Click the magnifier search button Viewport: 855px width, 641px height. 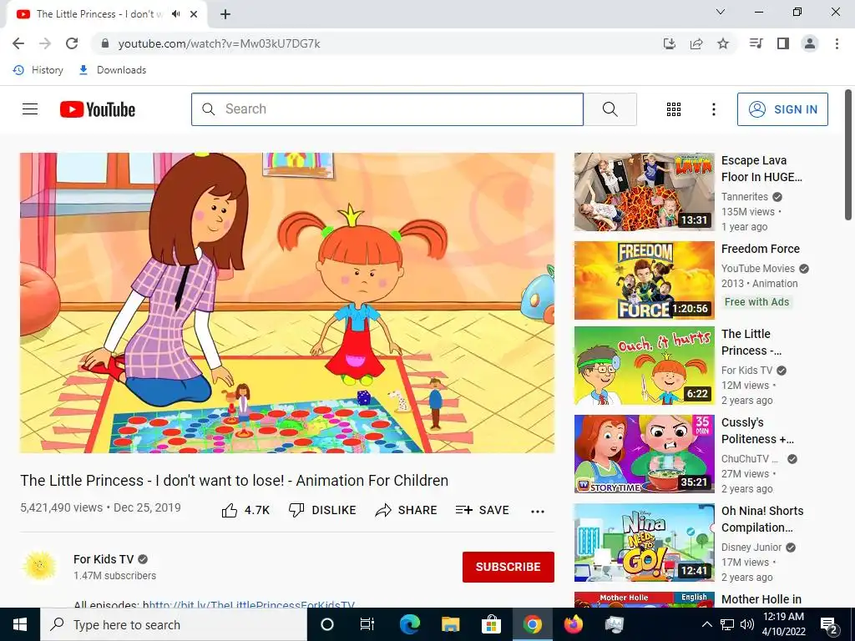[x=610, y=109]
